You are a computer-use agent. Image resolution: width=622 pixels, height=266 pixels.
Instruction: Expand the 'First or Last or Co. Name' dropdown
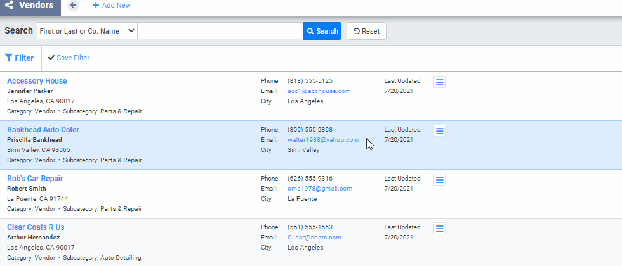tap(86, 31)
